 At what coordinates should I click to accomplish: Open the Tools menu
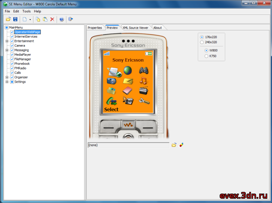click(x=26, y=11)
